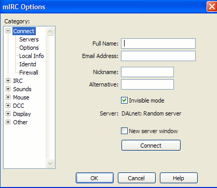Focus the Nickname input box
Image resolution: width=217 pixels, height=188 pixels.
point(147,72)
